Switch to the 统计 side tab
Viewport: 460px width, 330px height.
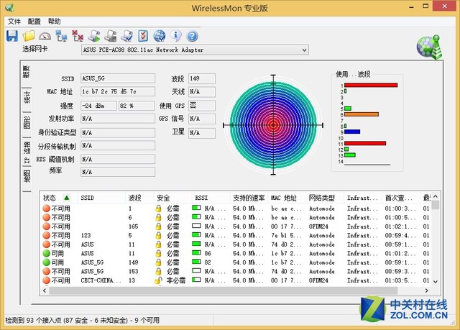click(27, 97)
